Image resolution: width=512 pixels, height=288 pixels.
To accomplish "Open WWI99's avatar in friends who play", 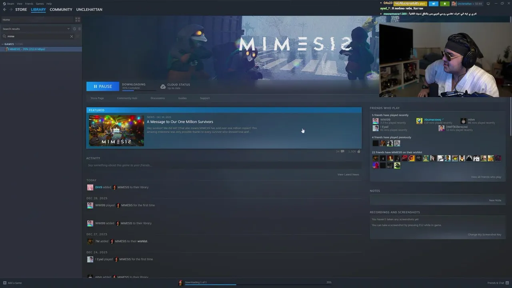I will (375, 121).
